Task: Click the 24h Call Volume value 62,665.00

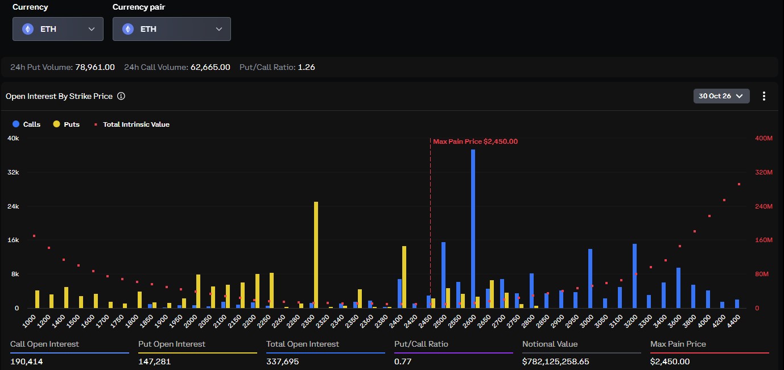Action: point(211,67)
